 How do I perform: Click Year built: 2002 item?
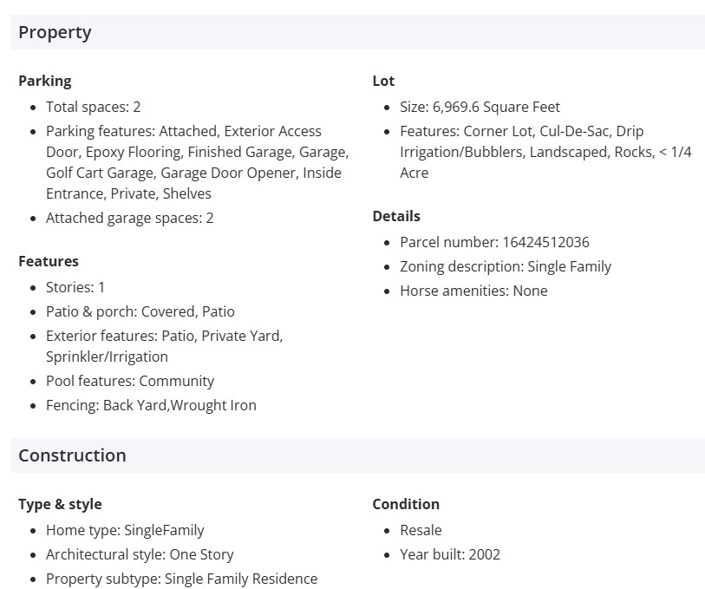click(449, 554)
